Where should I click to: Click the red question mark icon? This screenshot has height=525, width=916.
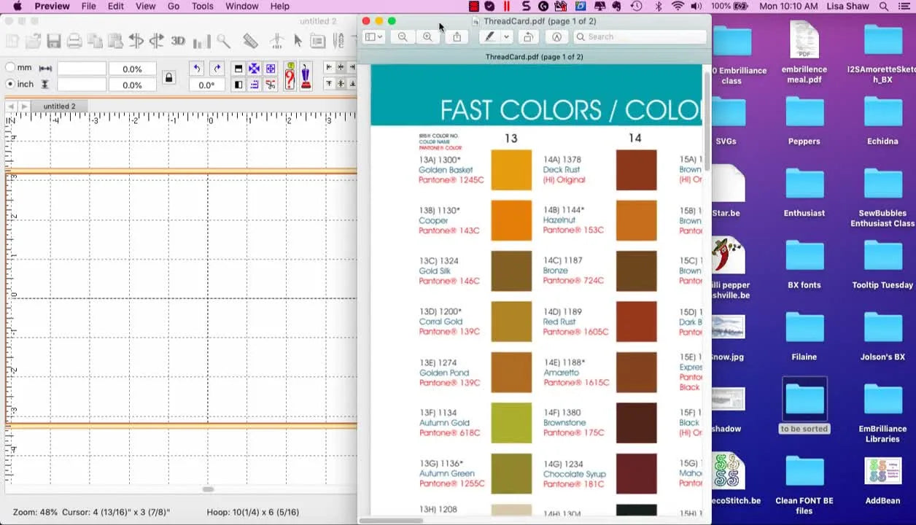coord(290,77)
